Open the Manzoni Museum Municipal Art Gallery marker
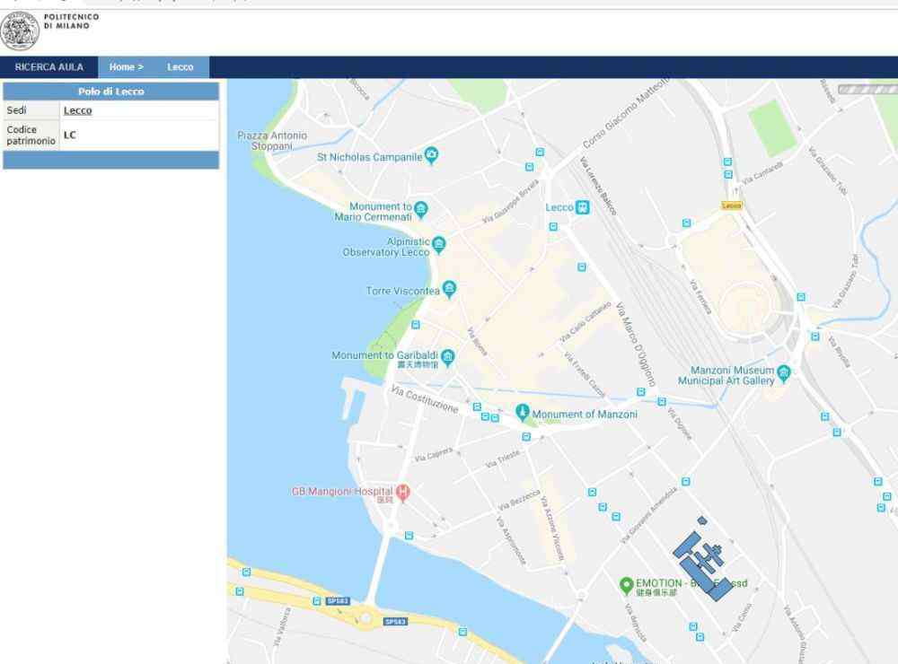The height and width of the screenshot is (664, 898). (784, 373)
